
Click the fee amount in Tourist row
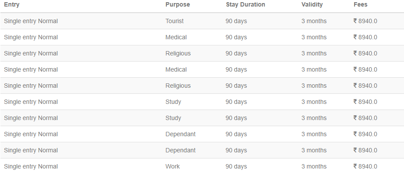click(x=365, y=21)
